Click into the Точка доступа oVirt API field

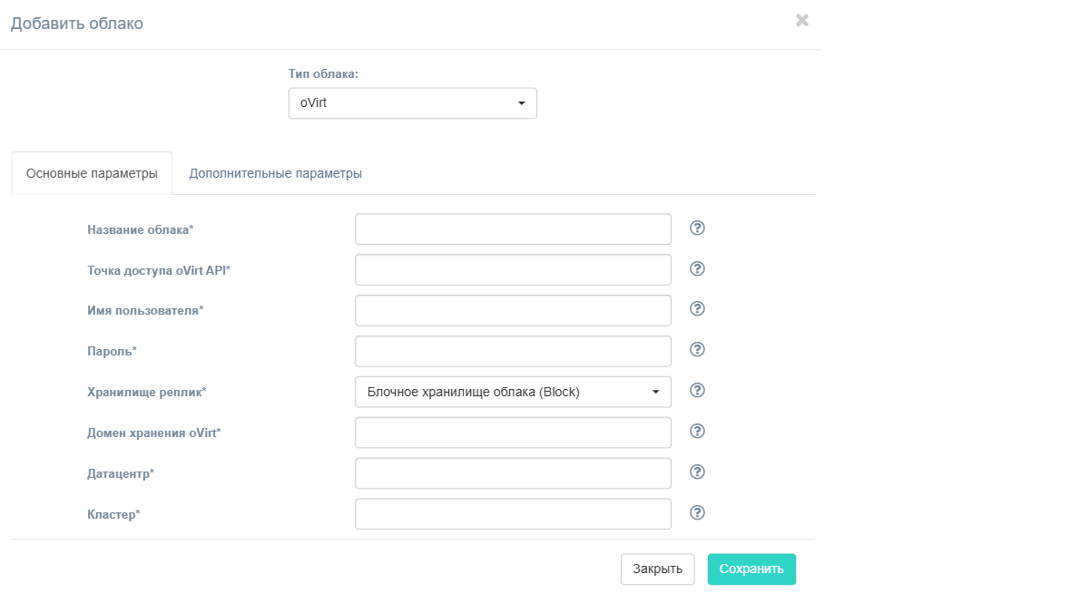(513, 270)
